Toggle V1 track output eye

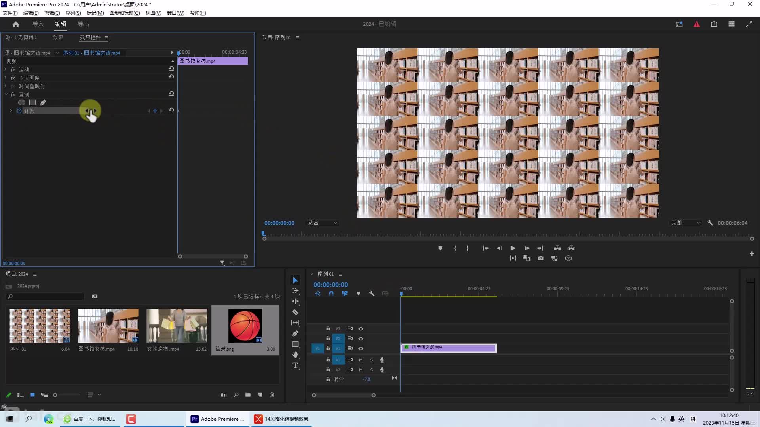361,348
